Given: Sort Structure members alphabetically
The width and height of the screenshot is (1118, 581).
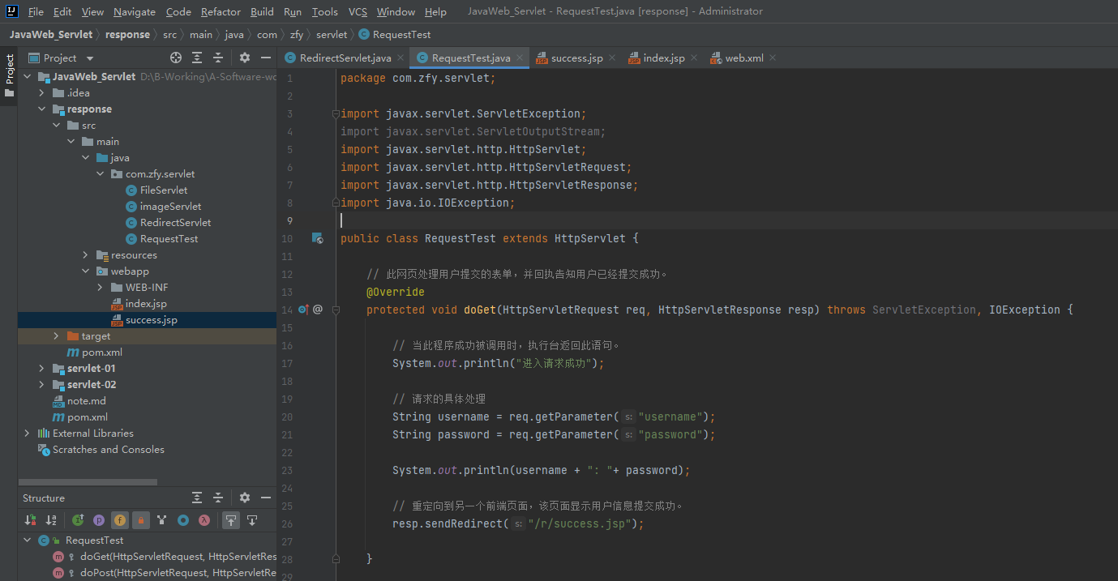Looking at the screenshot, I should pos(51,520).
